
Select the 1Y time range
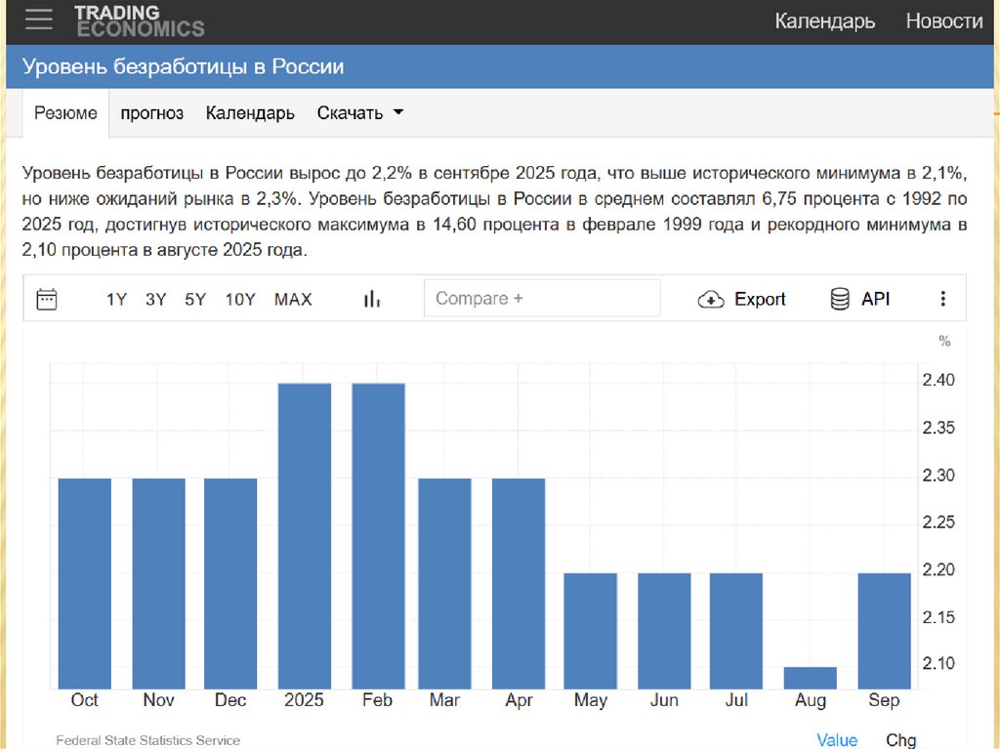coord(117,300)
